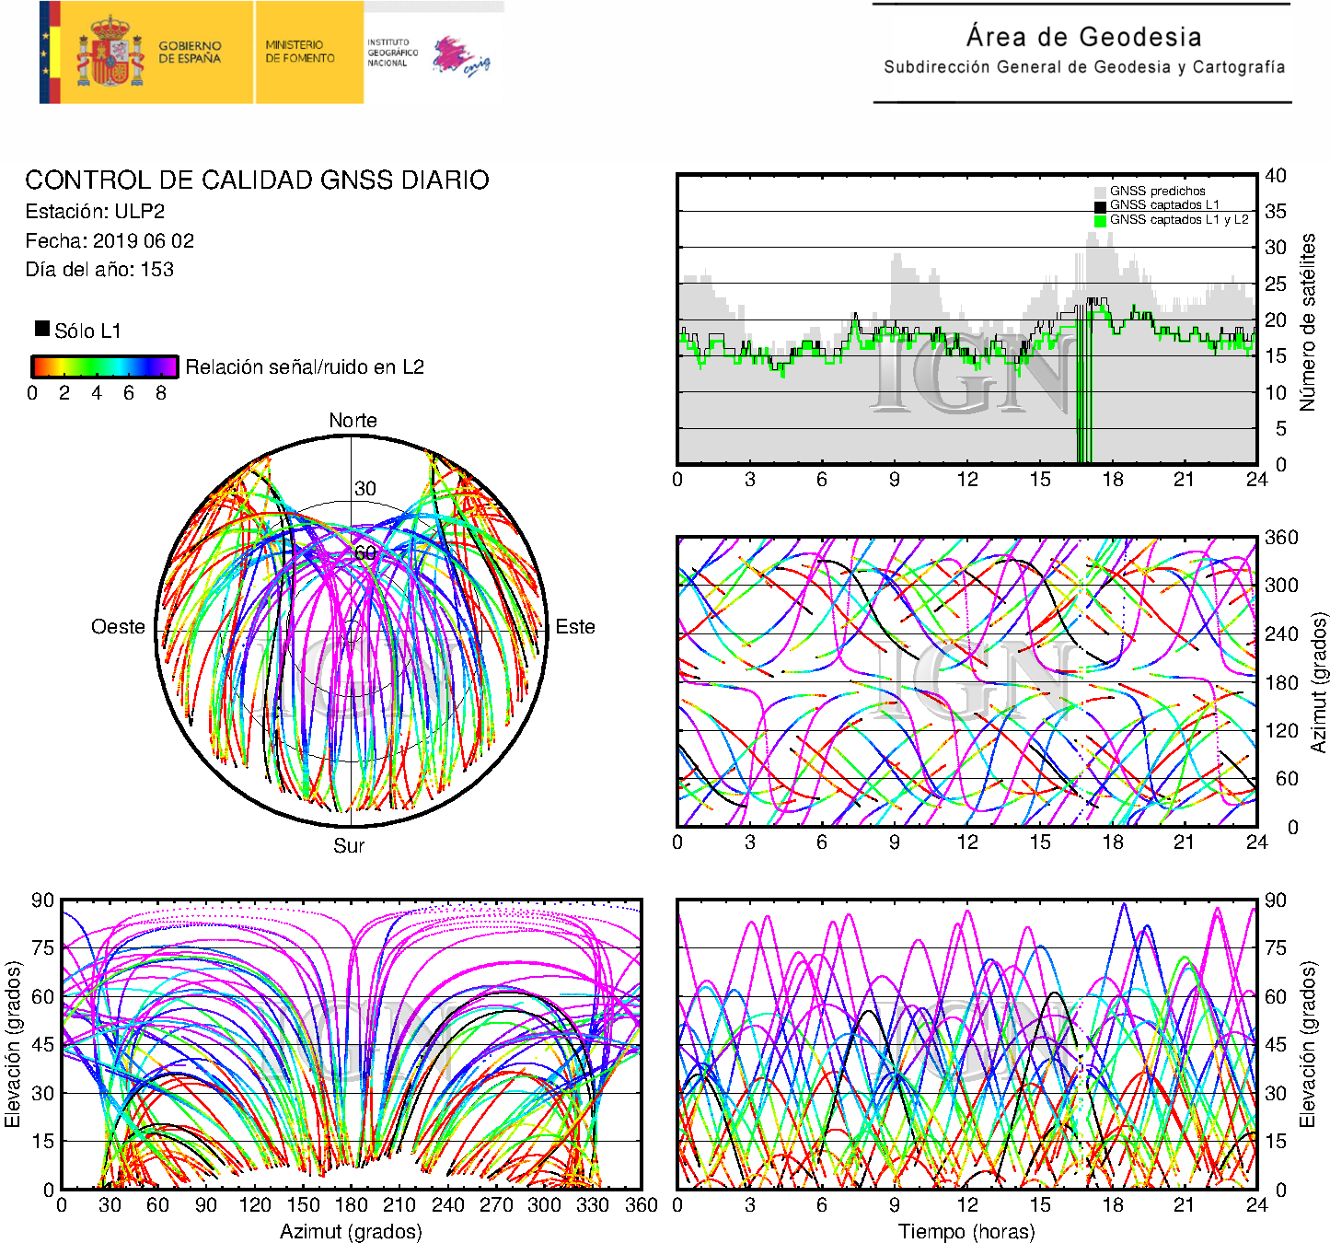Click the Subdirección General de Geodesia y Cartografía subtitle

1083,67
